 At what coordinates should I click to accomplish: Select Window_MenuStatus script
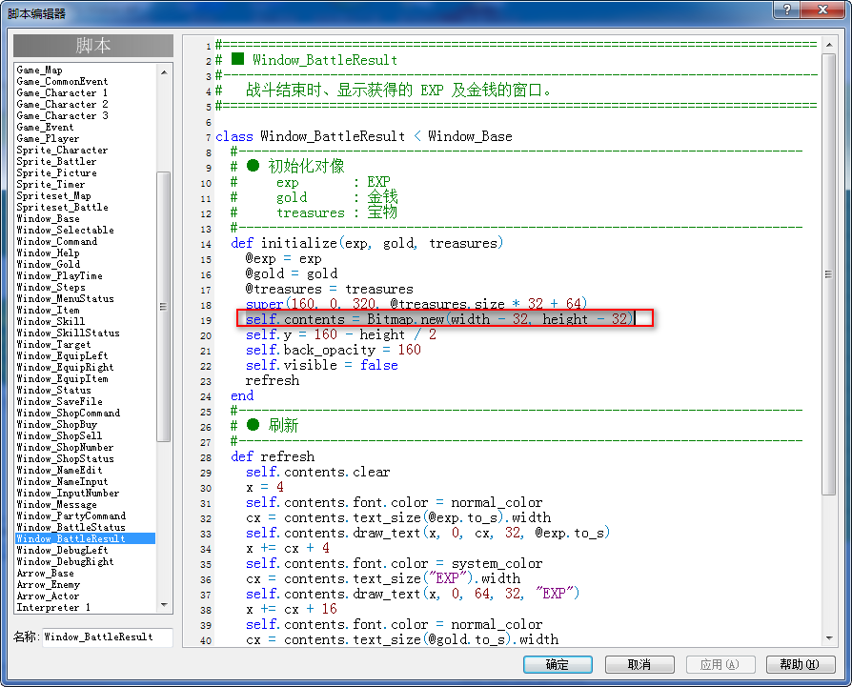(x=65, y=298)
